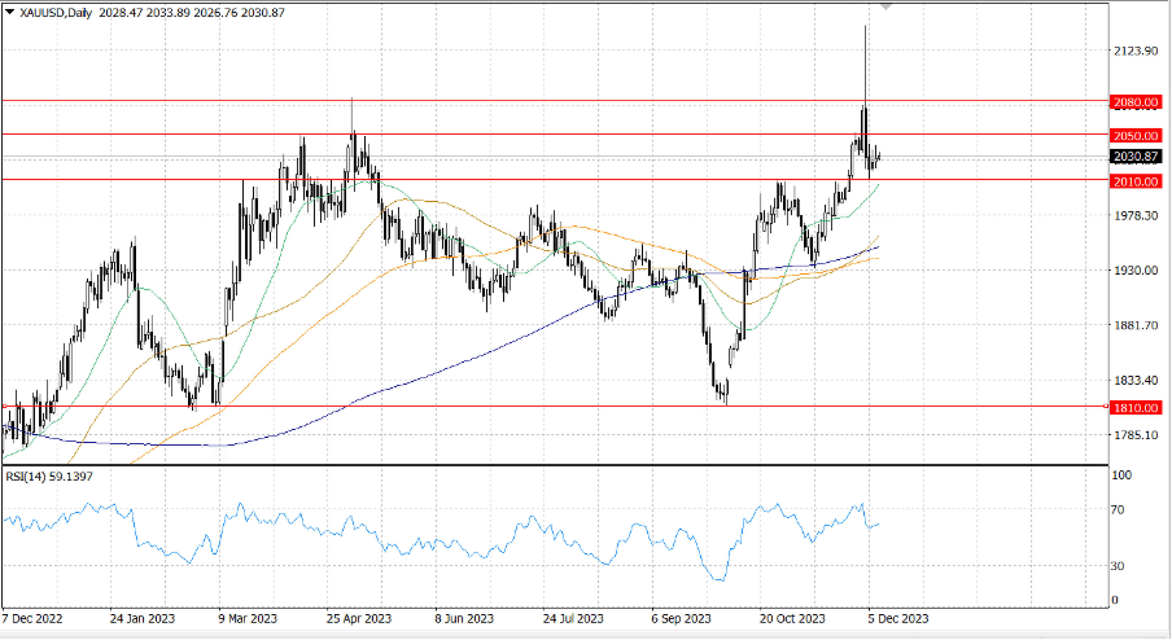The width and height of the screenshot is (1172, 640).
Task: Click the XAUUSD,Daily chart title text
Action: pos(55,12)
